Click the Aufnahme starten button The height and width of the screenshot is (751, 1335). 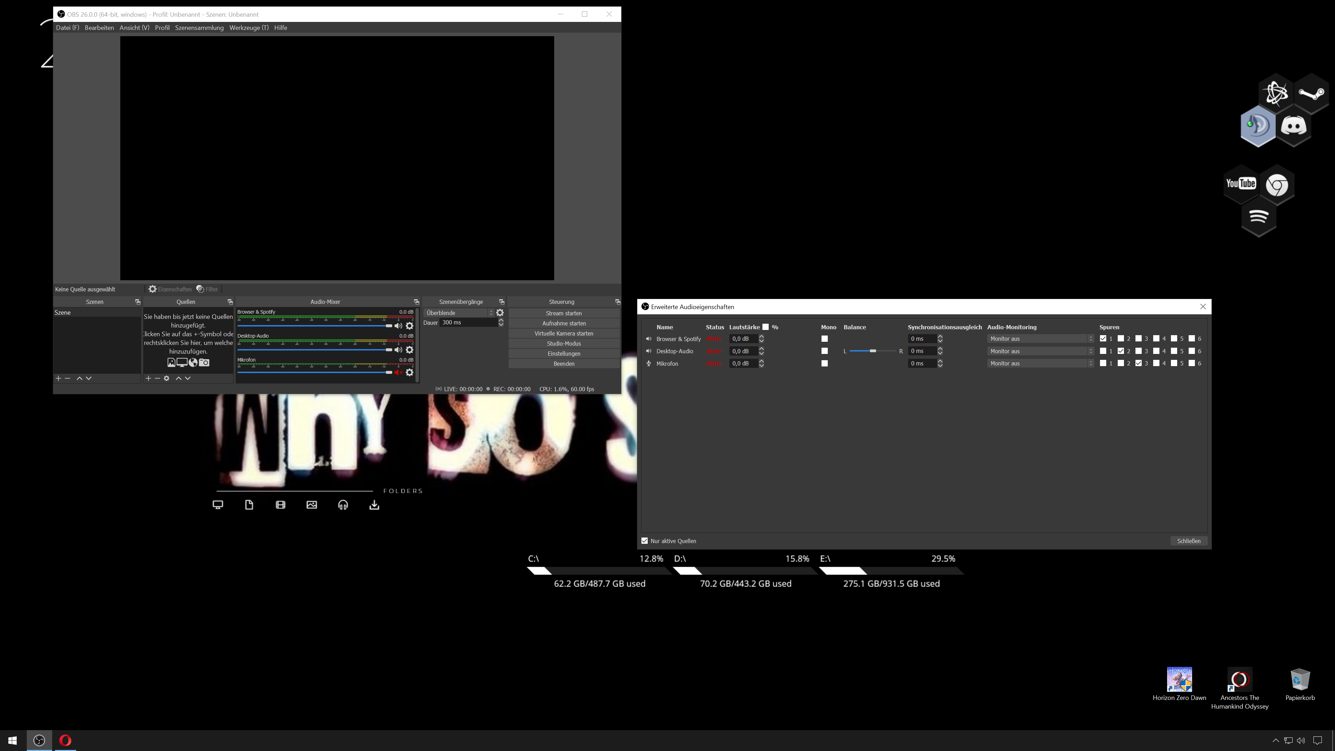[564, 323]
